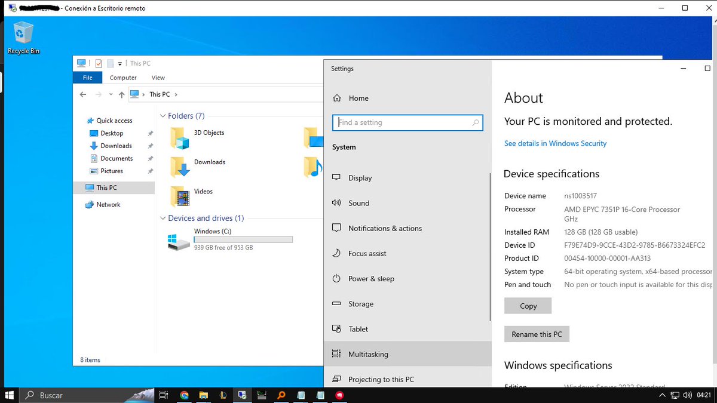Select the partially hidden Music folder icon
Screen dimensions: 717x403
tap(312, 167)
